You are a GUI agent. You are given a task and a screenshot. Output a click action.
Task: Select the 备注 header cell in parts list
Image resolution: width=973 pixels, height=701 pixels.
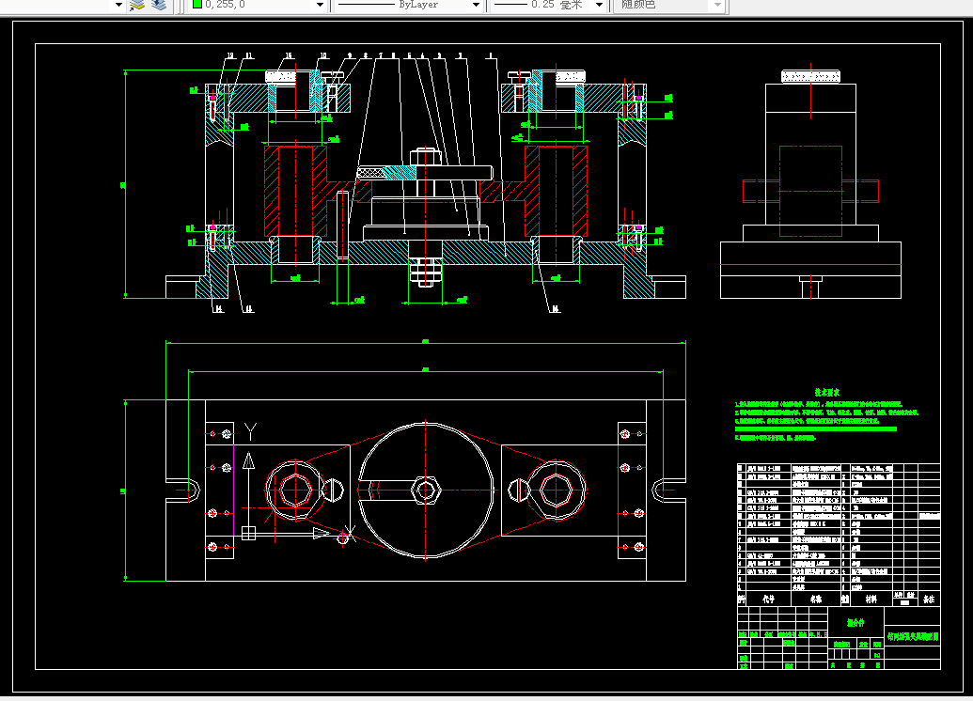(929, 599)
